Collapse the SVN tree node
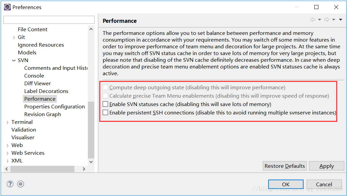The width and height of the screenshot is (347, 196). (14, 60)
